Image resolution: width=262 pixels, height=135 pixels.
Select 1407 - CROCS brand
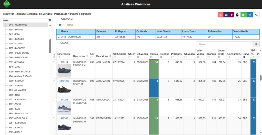tap(16, 128)
